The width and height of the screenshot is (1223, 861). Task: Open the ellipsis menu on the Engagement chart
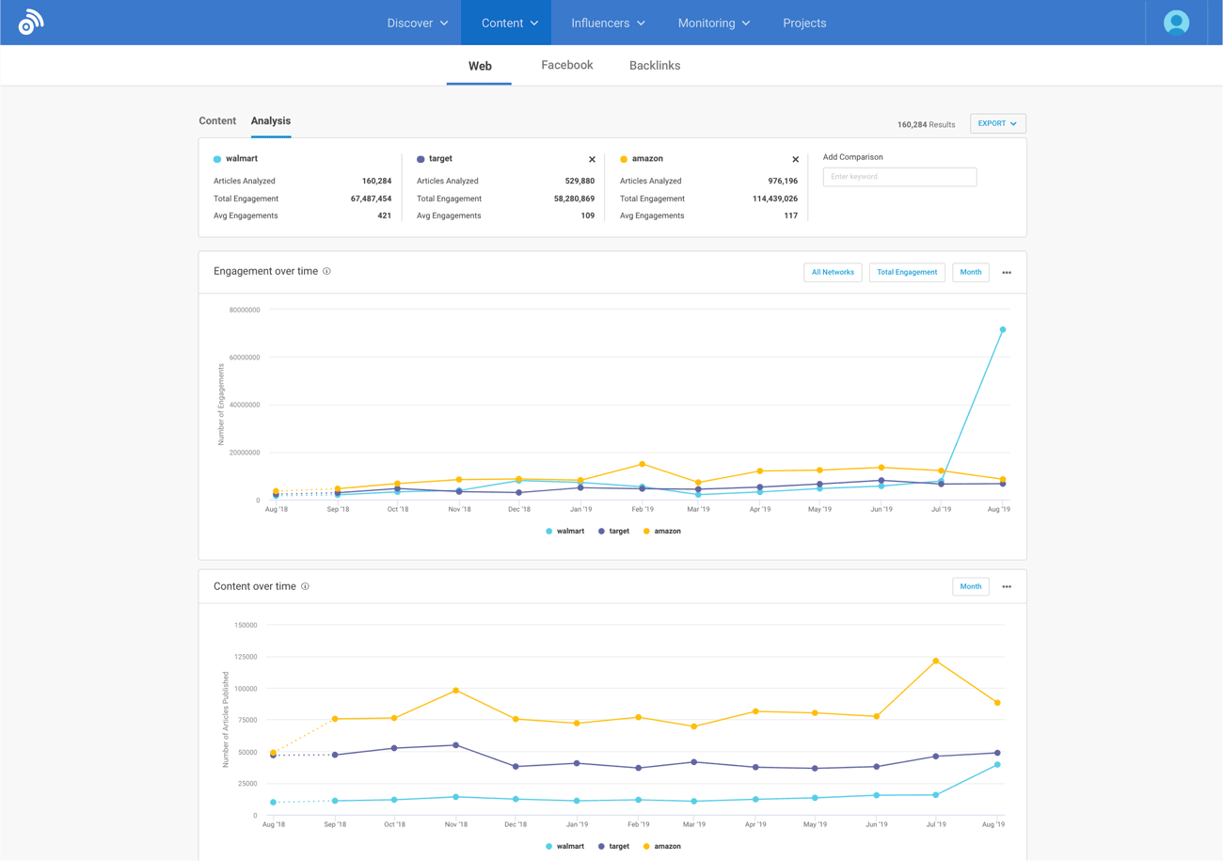coord(1007,271)
